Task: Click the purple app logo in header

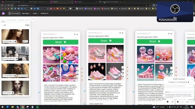Action: tap(3, 13)
